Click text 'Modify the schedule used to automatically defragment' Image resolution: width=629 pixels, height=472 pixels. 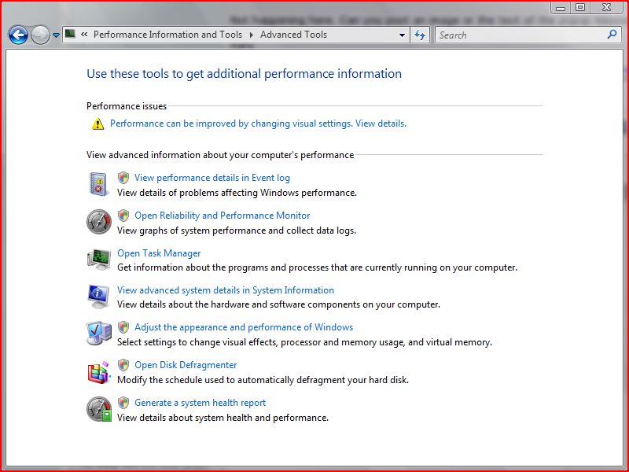tap(263, 380)
